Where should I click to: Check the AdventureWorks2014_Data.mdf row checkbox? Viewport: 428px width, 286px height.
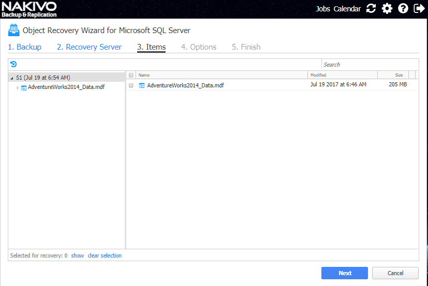pyautogui.click(x=131, y=85)
